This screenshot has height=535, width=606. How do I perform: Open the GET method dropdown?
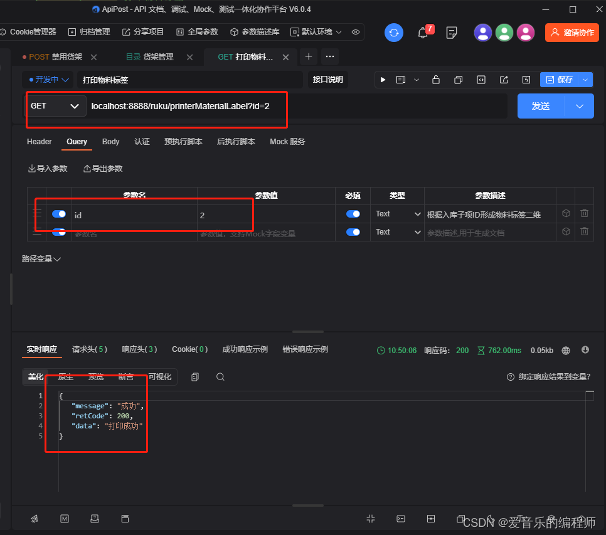point(55,105)
